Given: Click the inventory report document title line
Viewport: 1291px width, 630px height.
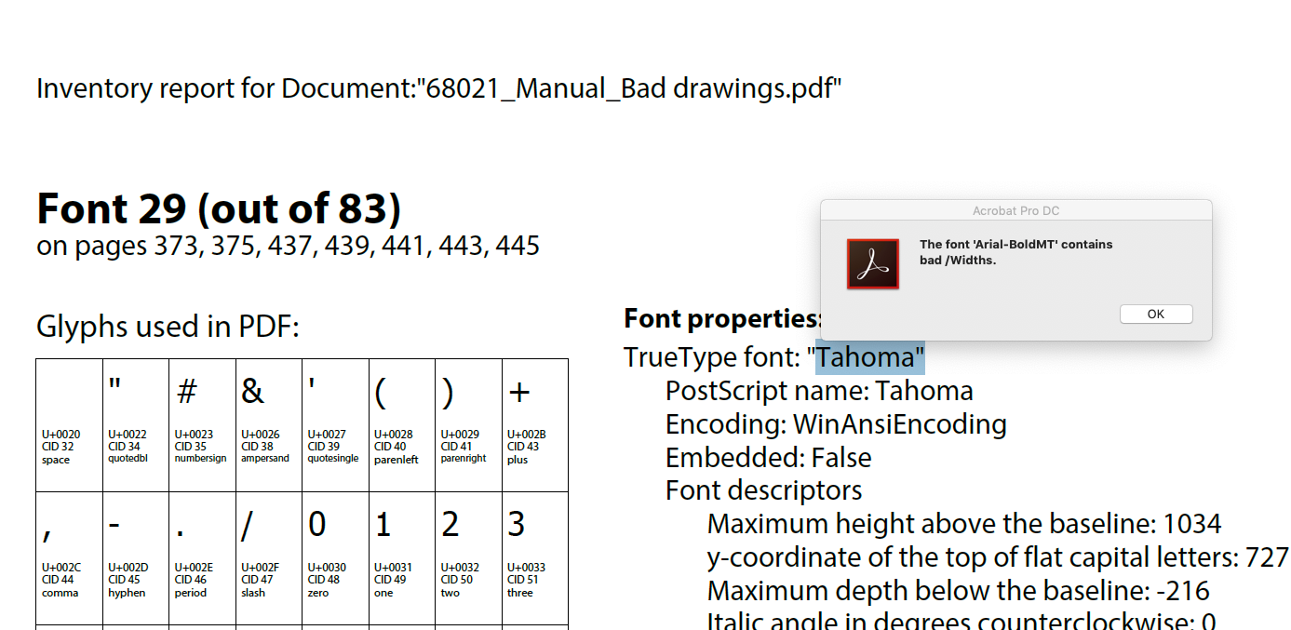Looking at the screenshot, I should 439,89.
